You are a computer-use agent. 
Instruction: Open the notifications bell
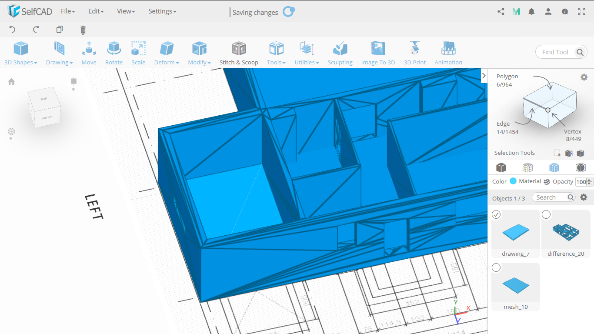click(x=531, y=12)
